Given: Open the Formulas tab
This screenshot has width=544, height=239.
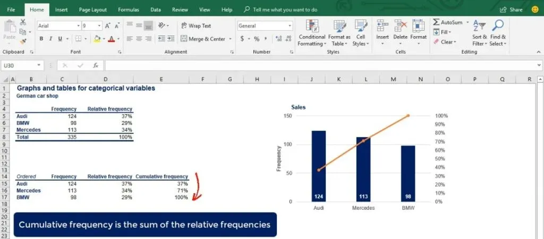Looking at the screenshot, I should 129,10.
